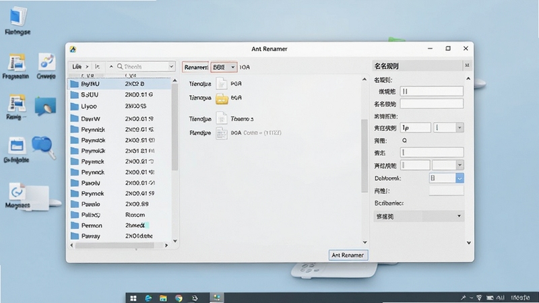
Task: Click the document icon next to Theano s
Action: (x=222, y=119)
